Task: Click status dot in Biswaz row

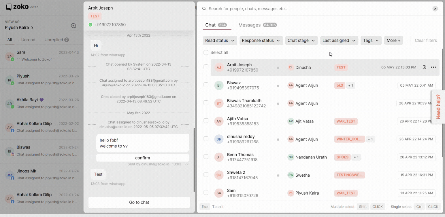Action: tap(278, 86)
